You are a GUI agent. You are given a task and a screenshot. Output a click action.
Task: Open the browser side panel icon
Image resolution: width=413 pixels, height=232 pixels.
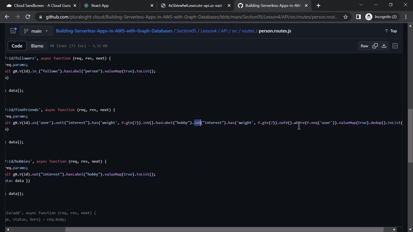point(358,17)
